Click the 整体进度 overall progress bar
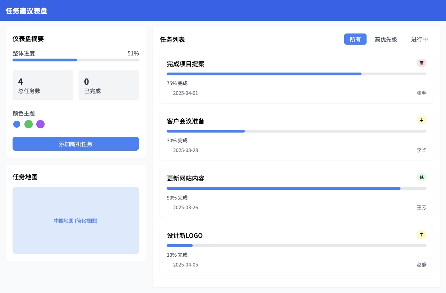The width and height of the screenshot is (446, 293). pyautogui.click(x=76, y=60)
